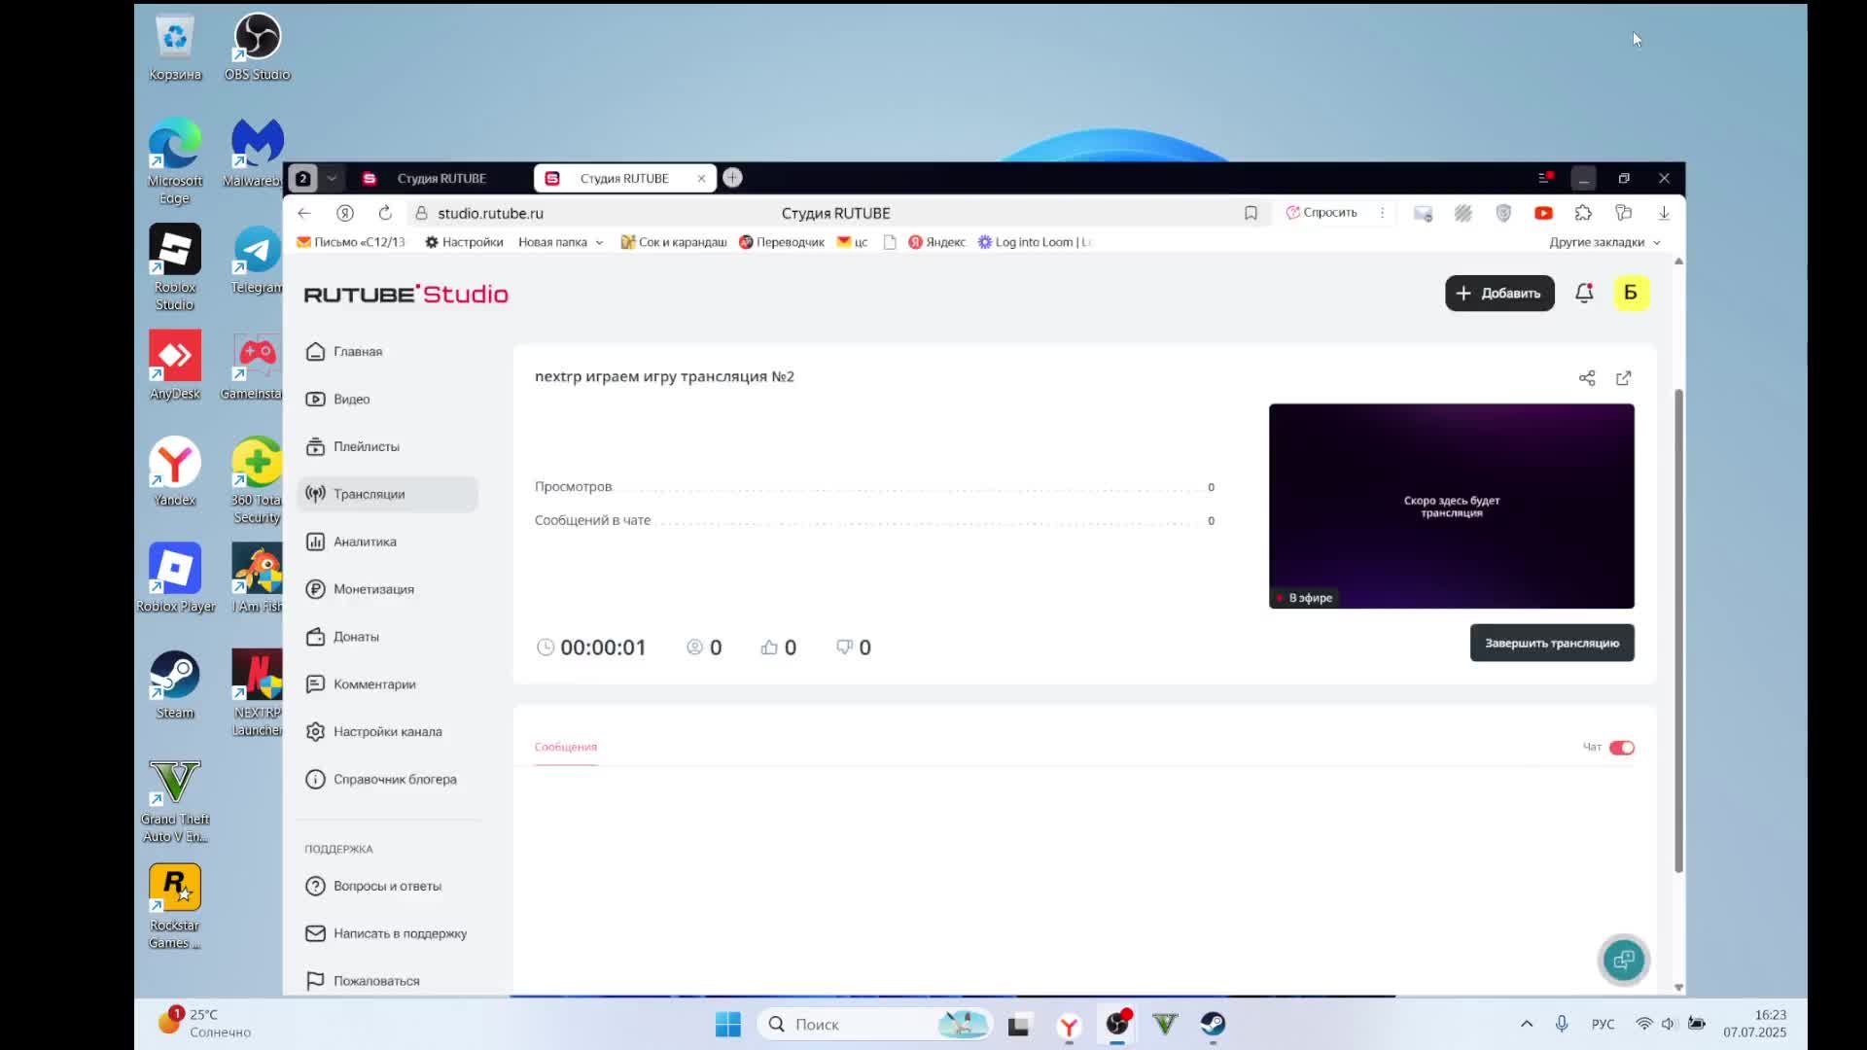Open browser downloads arrow icon
The image size is (1867, 1050).
click(x=1664, y=213)
